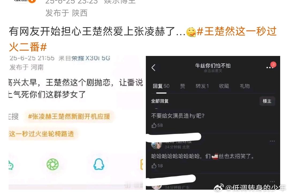Open the left screenshot image thumbnail
This screenshot has height=195, width=289.
pos(75,123)
